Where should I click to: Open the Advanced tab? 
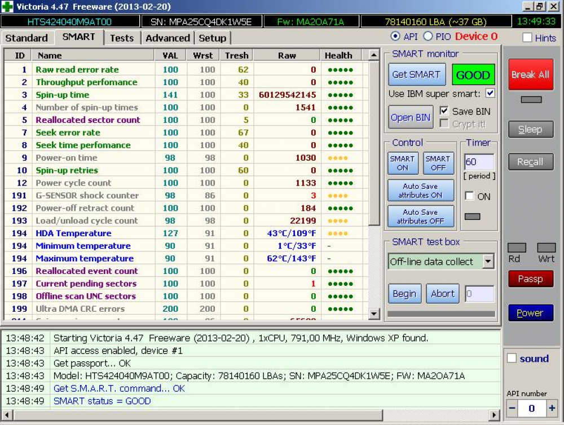point(168,38)
